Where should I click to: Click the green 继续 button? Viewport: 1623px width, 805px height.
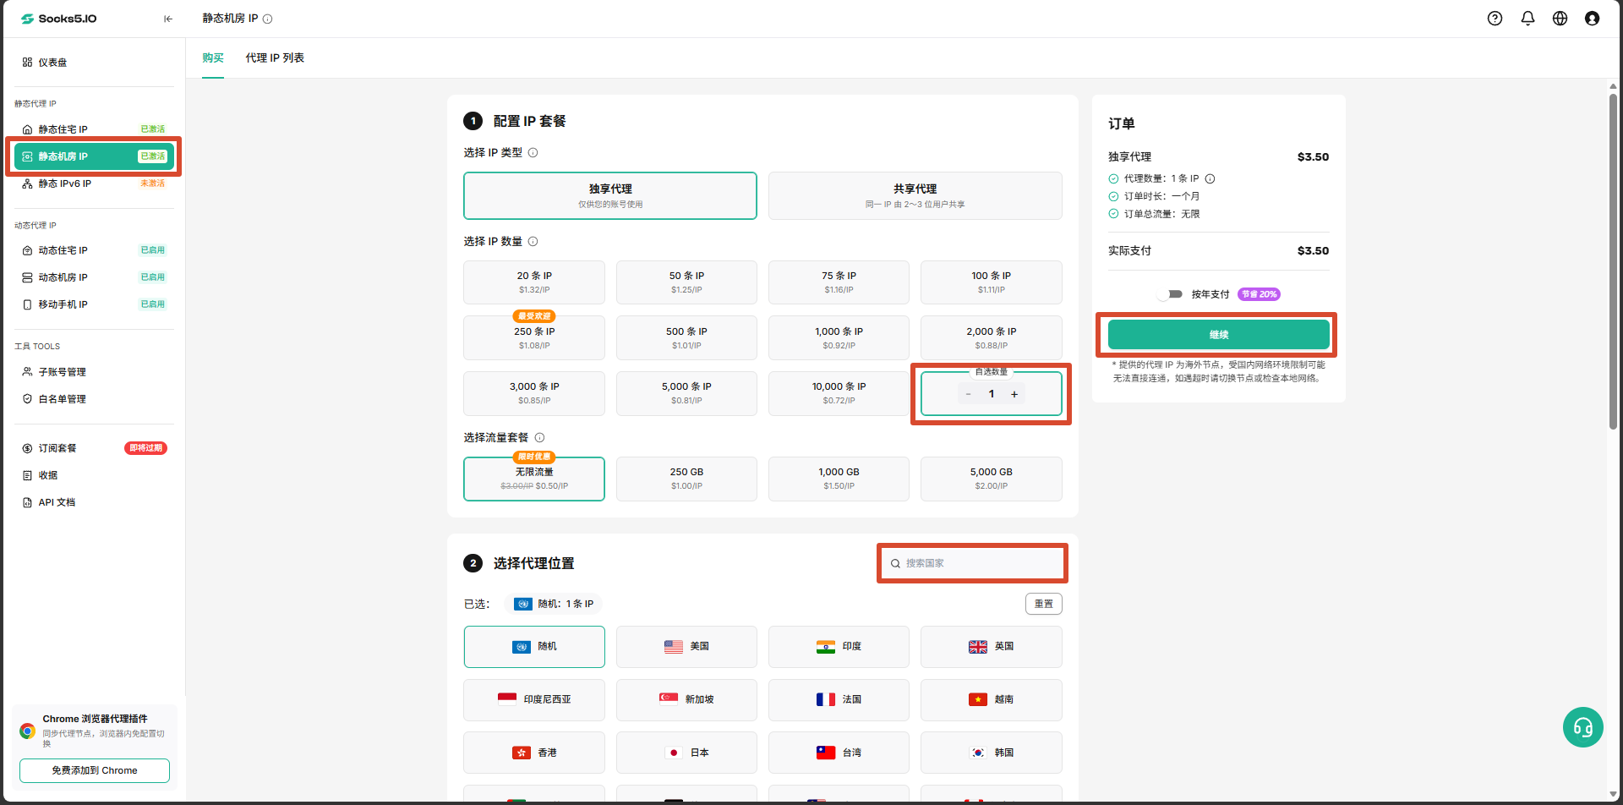(1218, 335)
